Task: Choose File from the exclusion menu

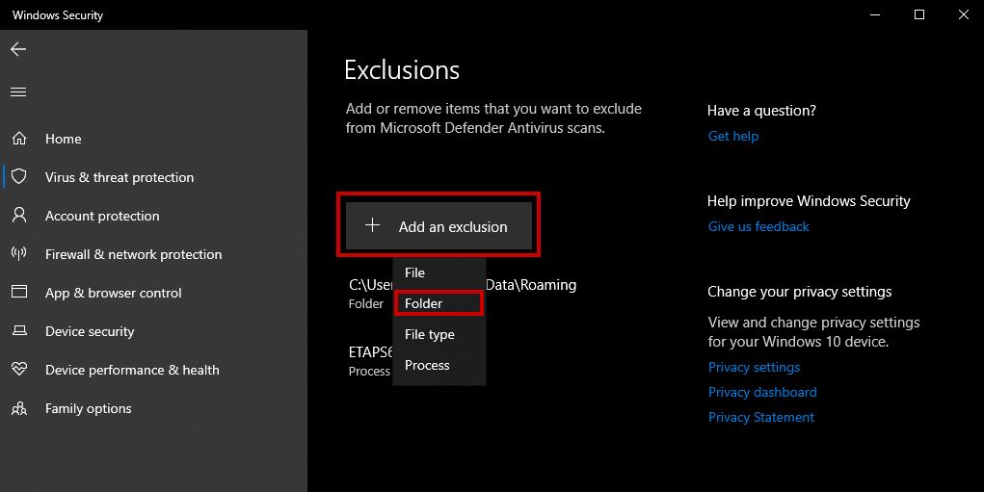Action: (x=415, y=273)
